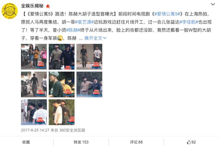The height and width of the screenshot is (148, 220).
Task: Click the red star badge beside username
Action: (x=48, y=6)
